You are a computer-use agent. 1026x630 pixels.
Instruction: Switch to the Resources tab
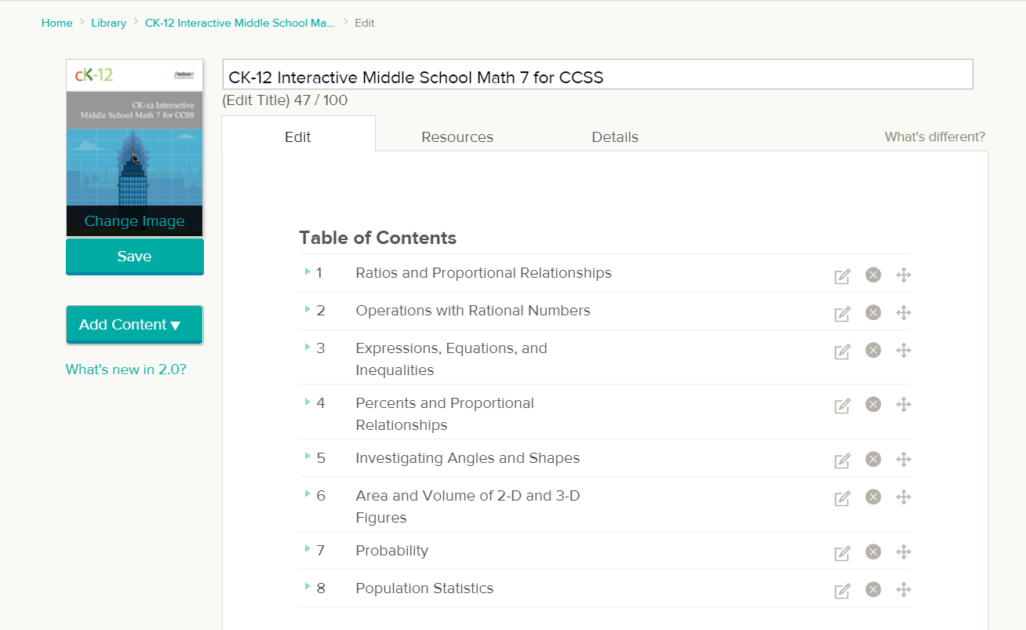tap(457, 137)
